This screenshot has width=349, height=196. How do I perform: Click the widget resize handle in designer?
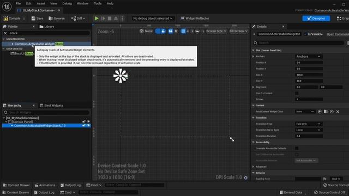click(x=232, y=139)
